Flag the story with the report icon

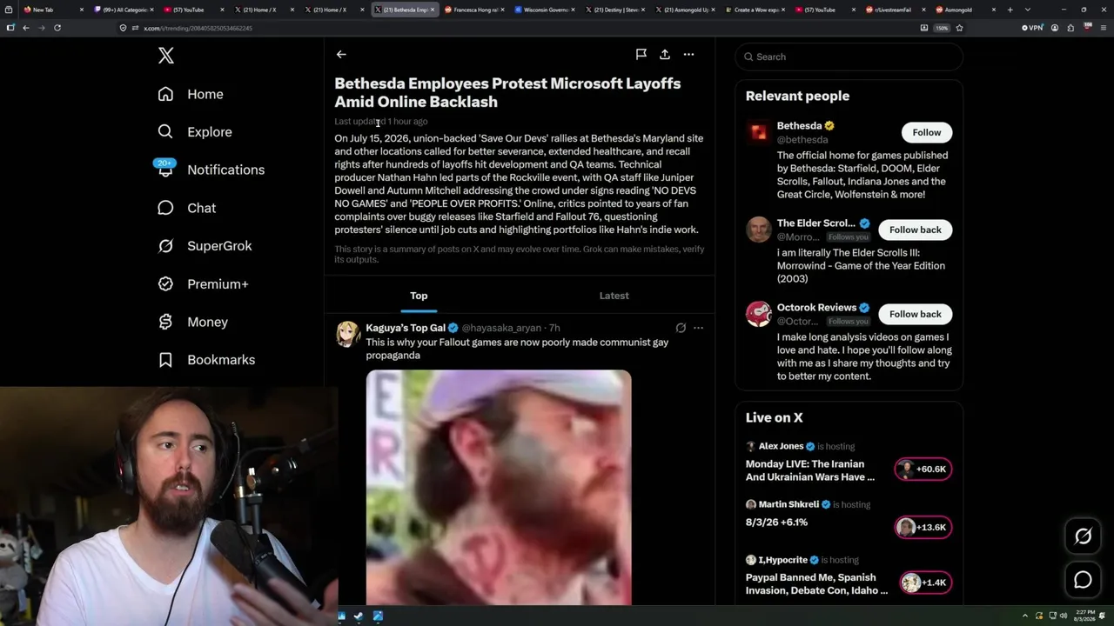tap(641, 54)
